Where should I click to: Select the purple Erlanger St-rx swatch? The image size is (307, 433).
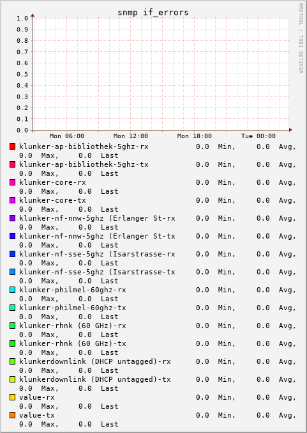pyautogui.click(x=12, y=218)
